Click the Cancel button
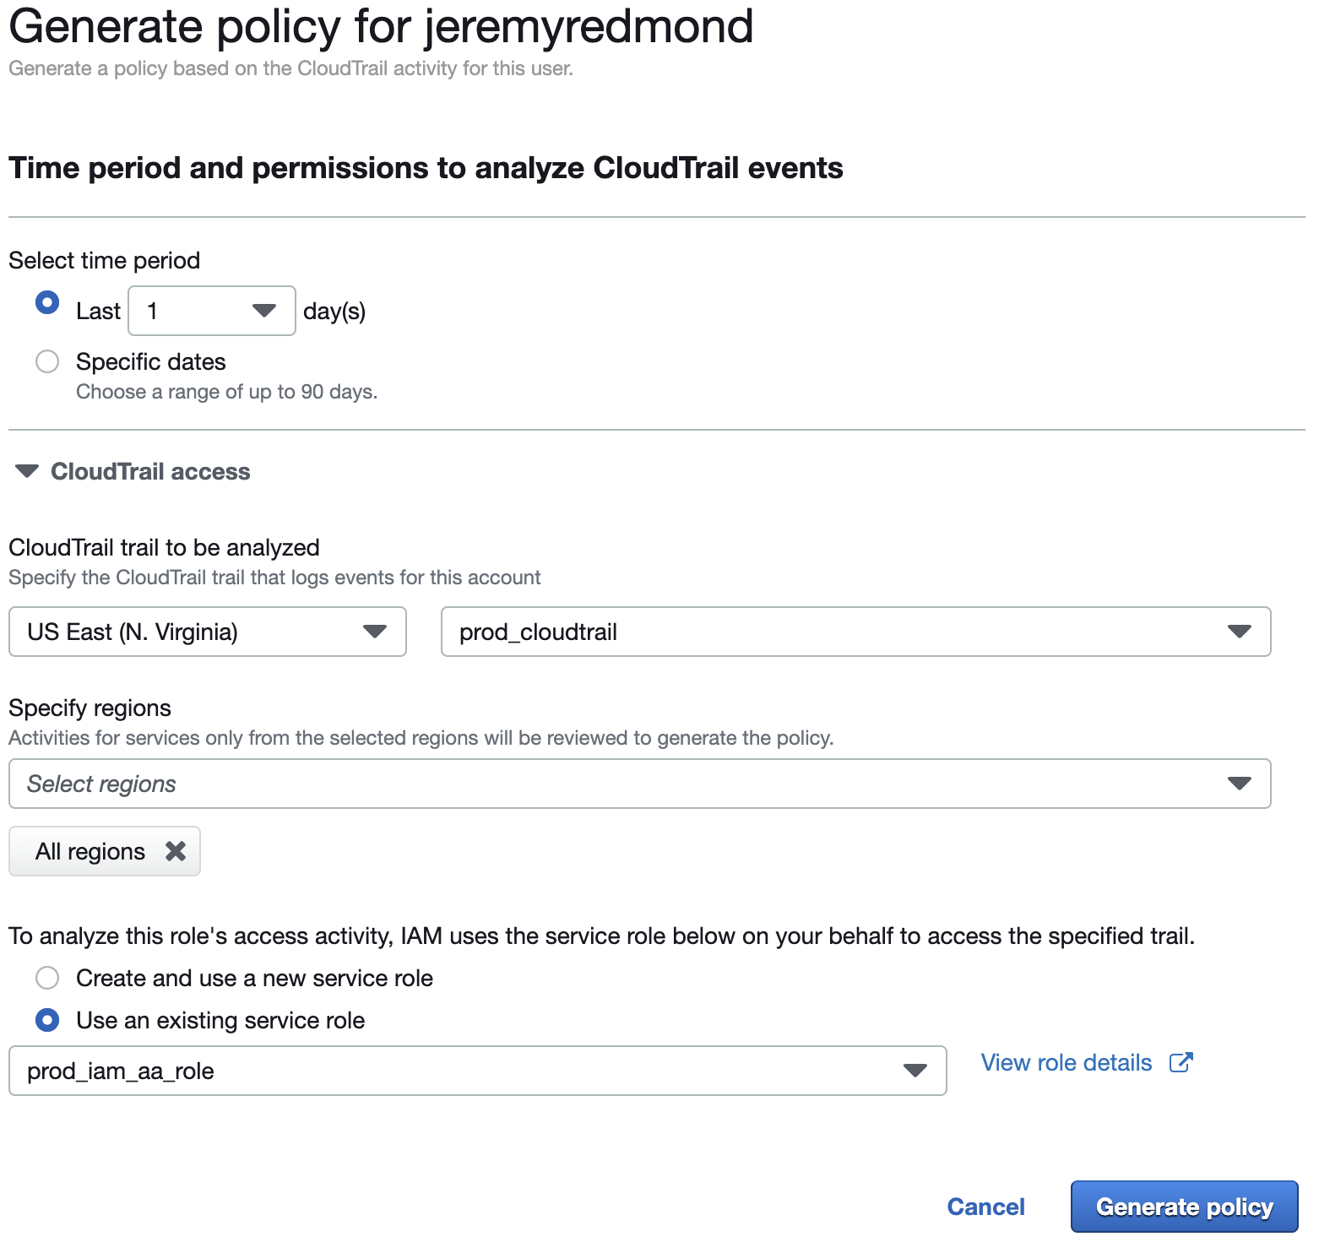 coord(985,1207)
